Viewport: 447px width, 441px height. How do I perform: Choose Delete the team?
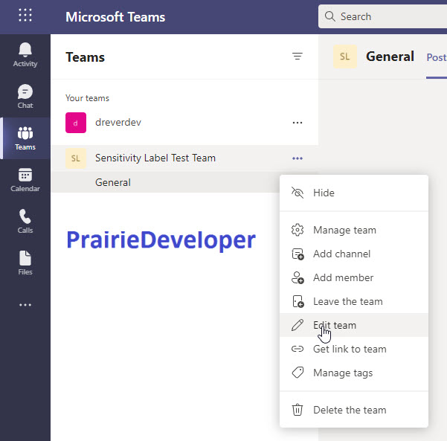point(354,410)
